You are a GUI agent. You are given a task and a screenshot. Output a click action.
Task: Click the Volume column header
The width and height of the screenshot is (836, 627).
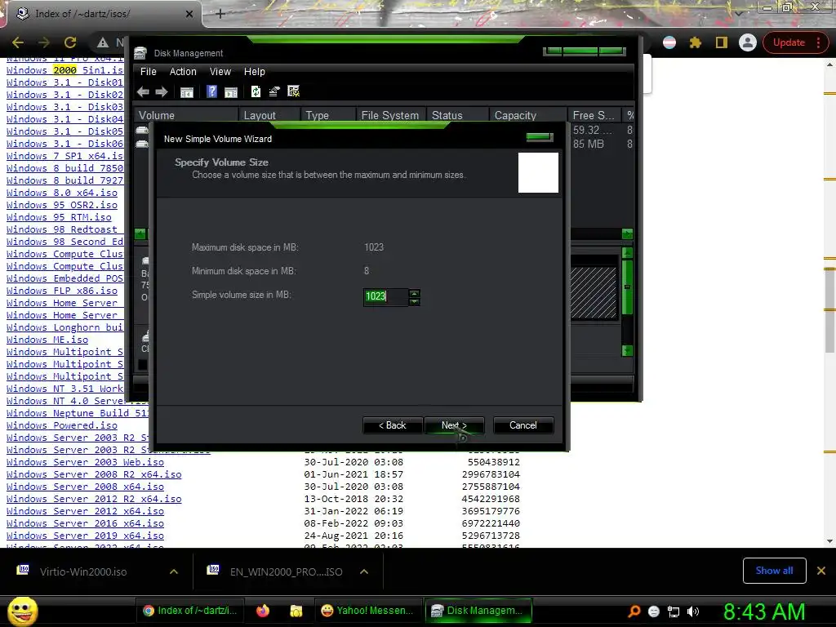pos(185,115)
